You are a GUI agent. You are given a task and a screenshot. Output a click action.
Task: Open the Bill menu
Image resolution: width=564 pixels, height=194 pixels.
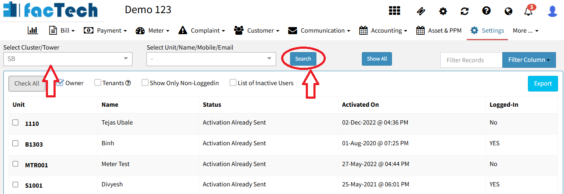click(x=62, y=30)
